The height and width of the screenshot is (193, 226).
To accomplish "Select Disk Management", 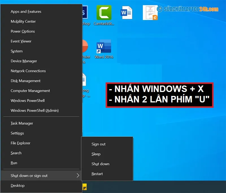I will point(25,81).
